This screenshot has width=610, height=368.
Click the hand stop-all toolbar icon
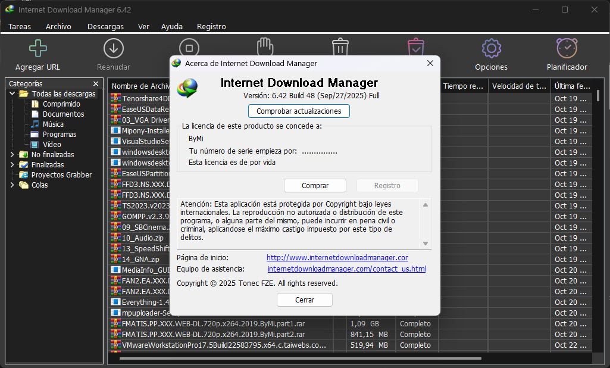point(265,46)
